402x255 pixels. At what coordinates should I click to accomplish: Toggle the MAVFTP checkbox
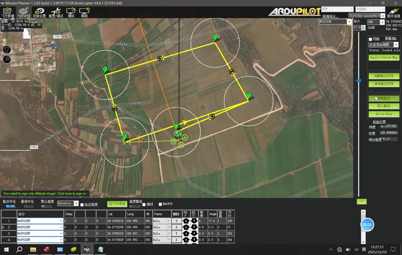click(x=160, y=204)
